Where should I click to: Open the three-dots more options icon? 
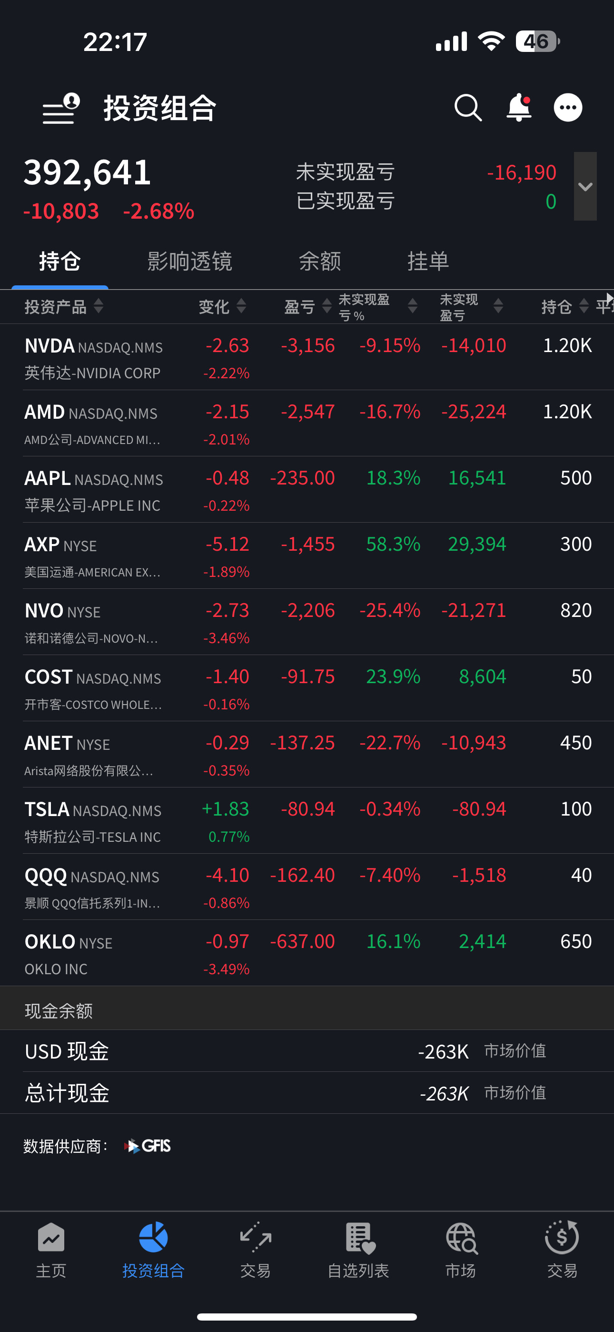568,108
